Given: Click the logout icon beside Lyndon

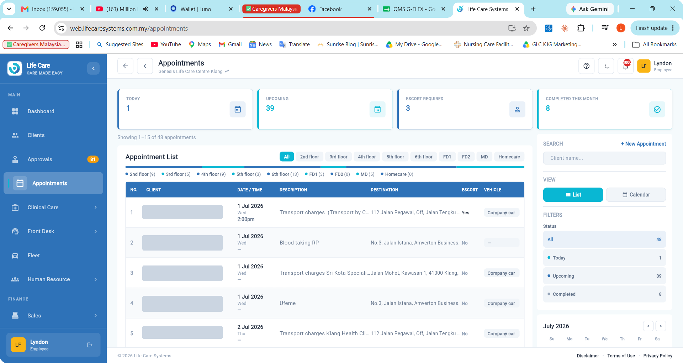Looking at the screenshot, I should click(90, 345).
